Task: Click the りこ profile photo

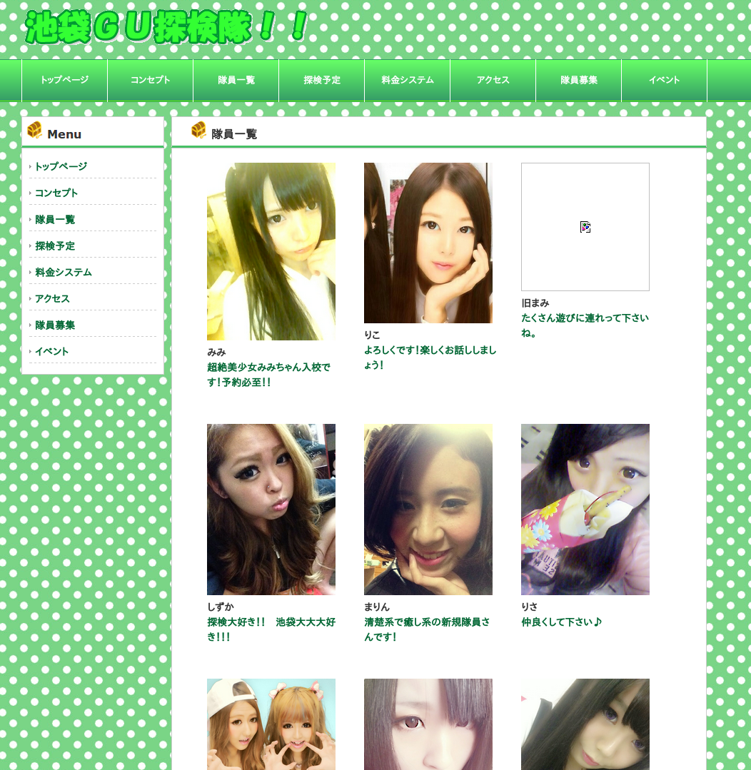Action: point(428,243)
